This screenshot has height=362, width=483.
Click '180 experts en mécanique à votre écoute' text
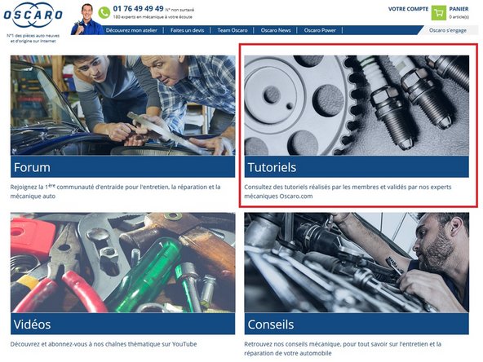point(153,17)
